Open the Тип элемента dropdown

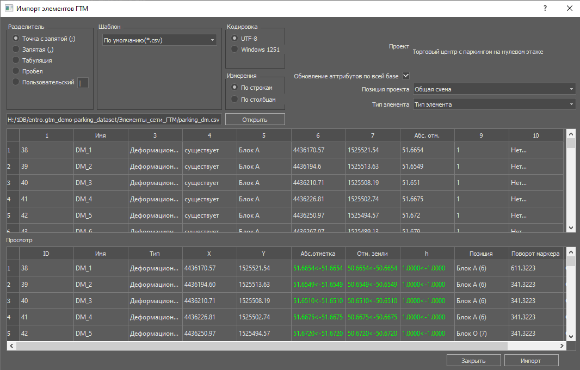pyautogui.click(x=494, y=104)
